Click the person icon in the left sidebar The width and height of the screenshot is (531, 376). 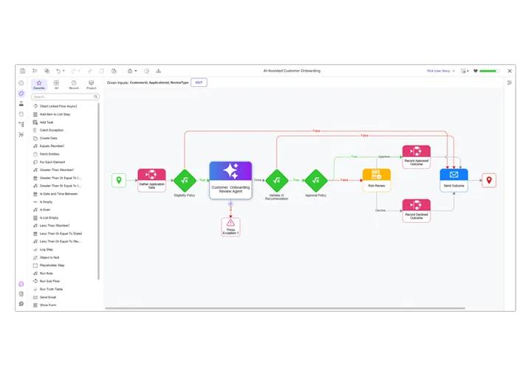click(x=21, y=104)
